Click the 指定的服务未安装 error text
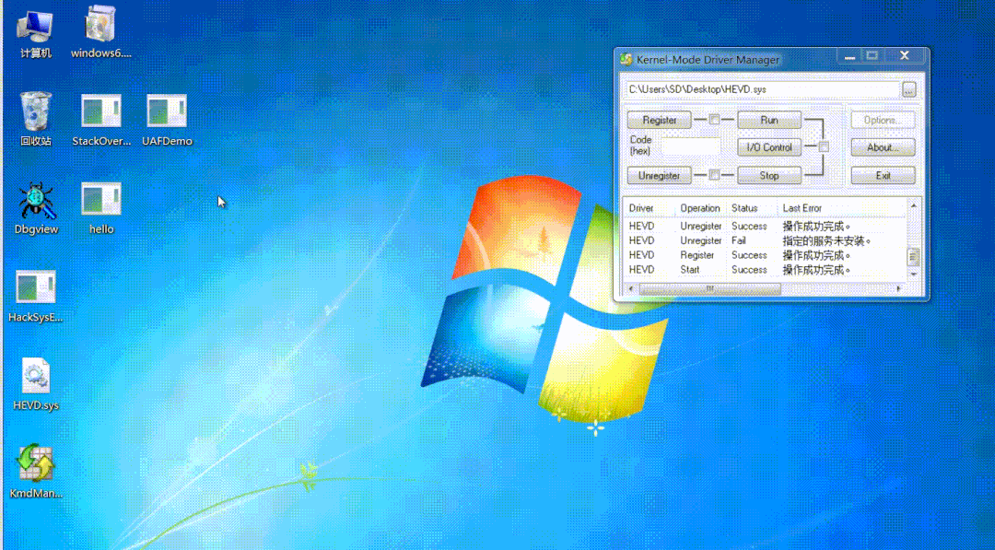Screen dimensions: 995x550 (826, 241)
